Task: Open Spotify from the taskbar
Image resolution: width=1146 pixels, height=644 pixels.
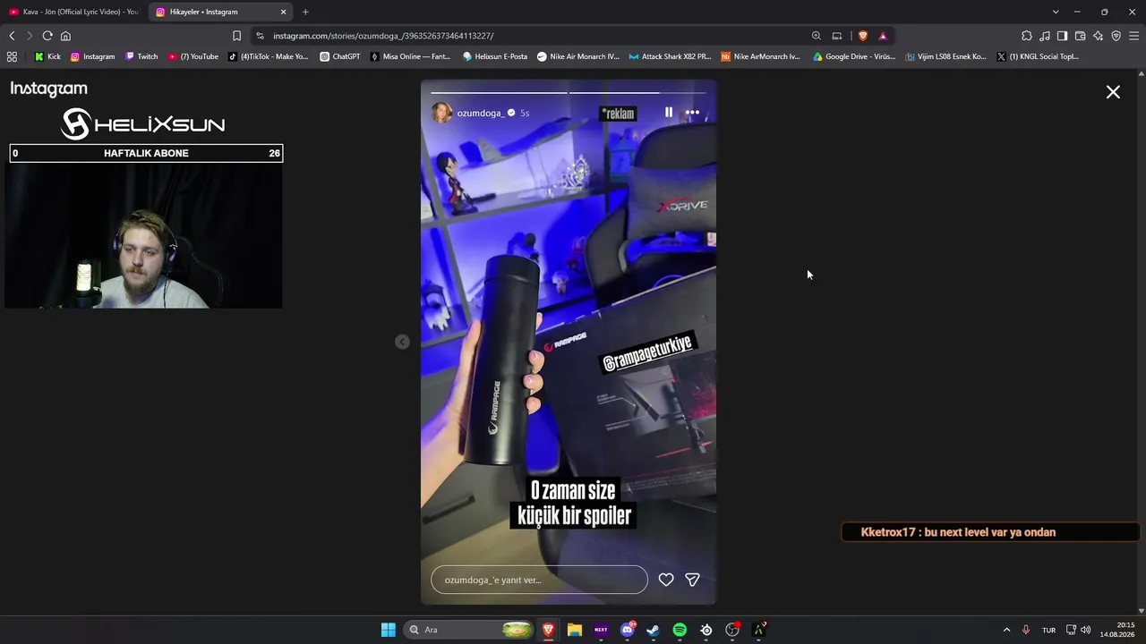Action: pos(680,630)
